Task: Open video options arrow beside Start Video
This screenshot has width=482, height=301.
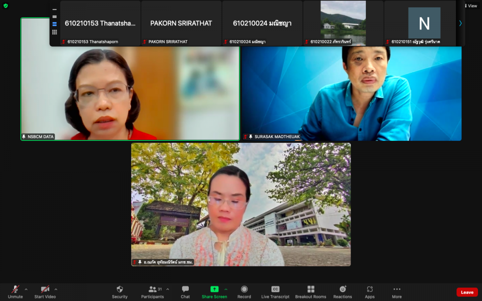Action: (x=56, y=289)
